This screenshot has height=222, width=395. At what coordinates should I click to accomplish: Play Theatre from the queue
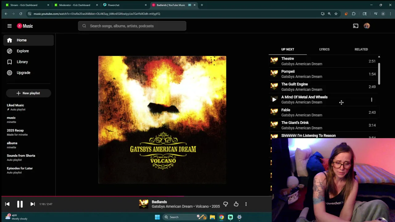pos(323,61)
